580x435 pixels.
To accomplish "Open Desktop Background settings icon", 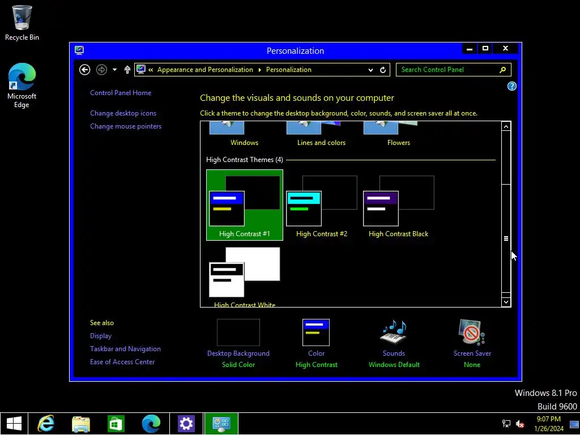I will pyautogui.click(x=238, y=332).
